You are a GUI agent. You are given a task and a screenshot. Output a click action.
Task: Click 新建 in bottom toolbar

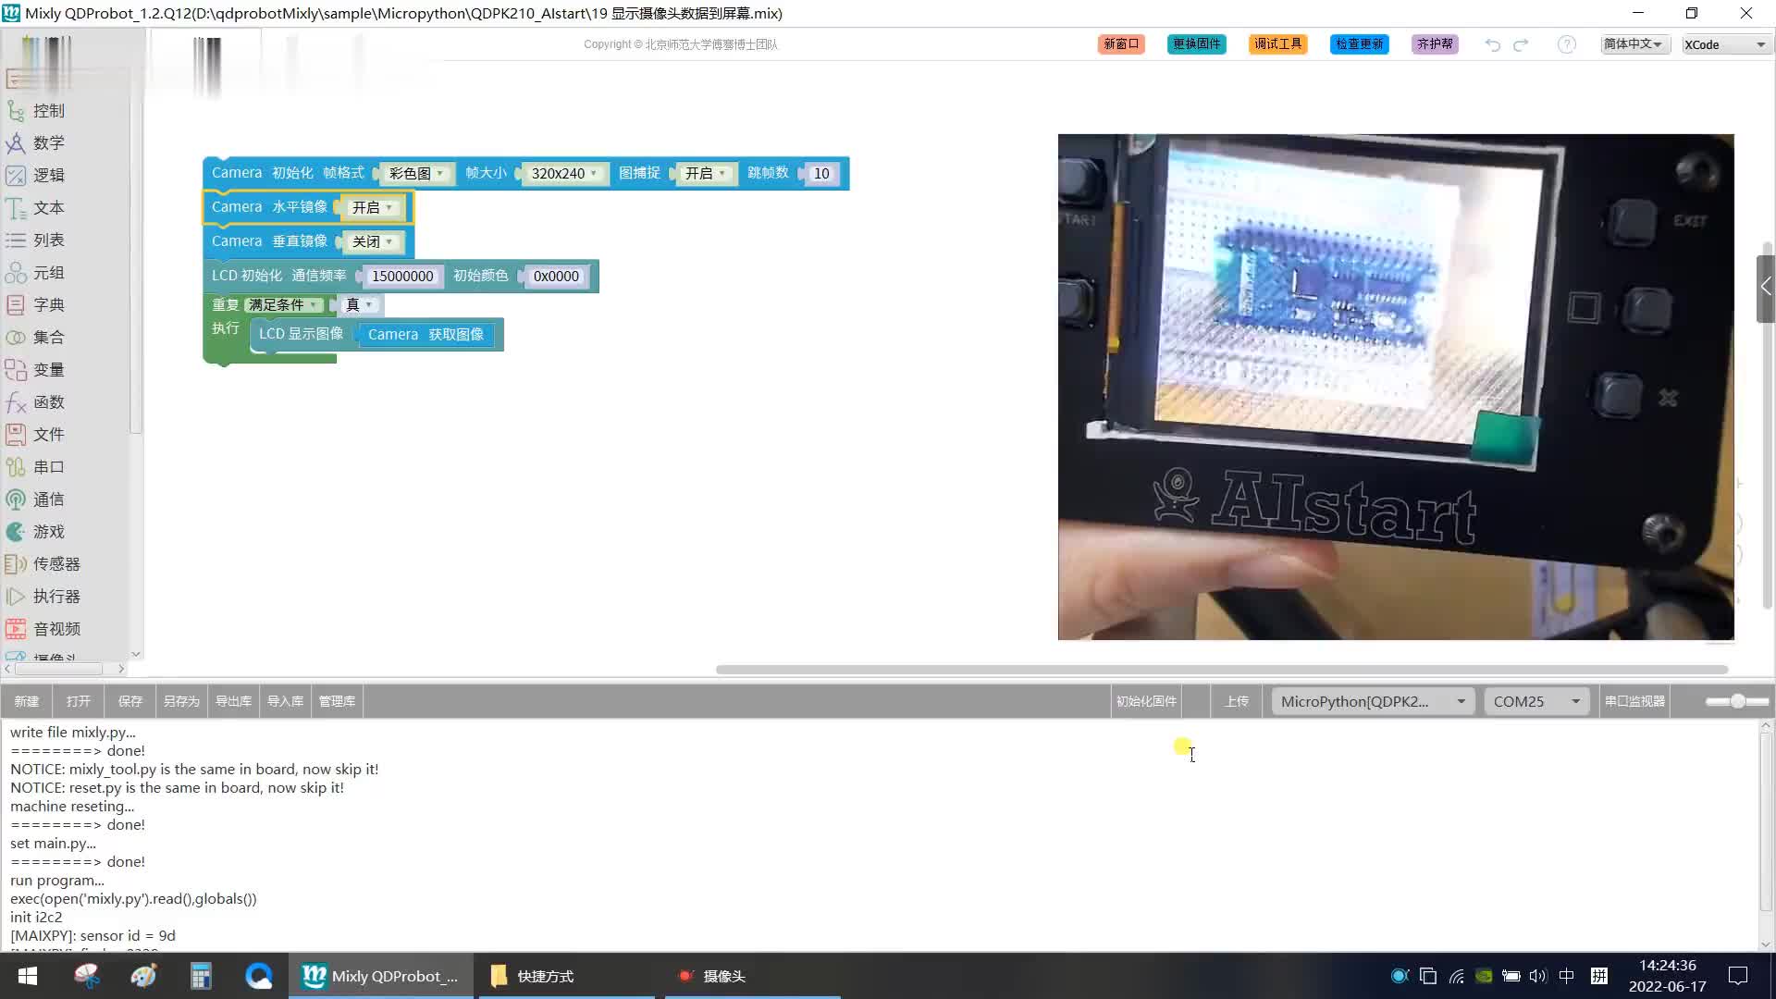point(27,702)
